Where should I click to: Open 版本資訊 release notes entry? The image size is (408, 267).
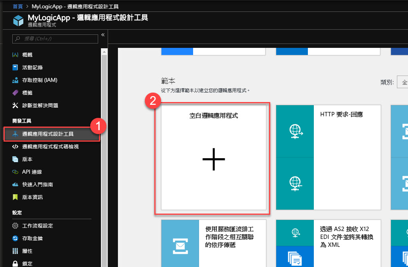coord(32,197)
